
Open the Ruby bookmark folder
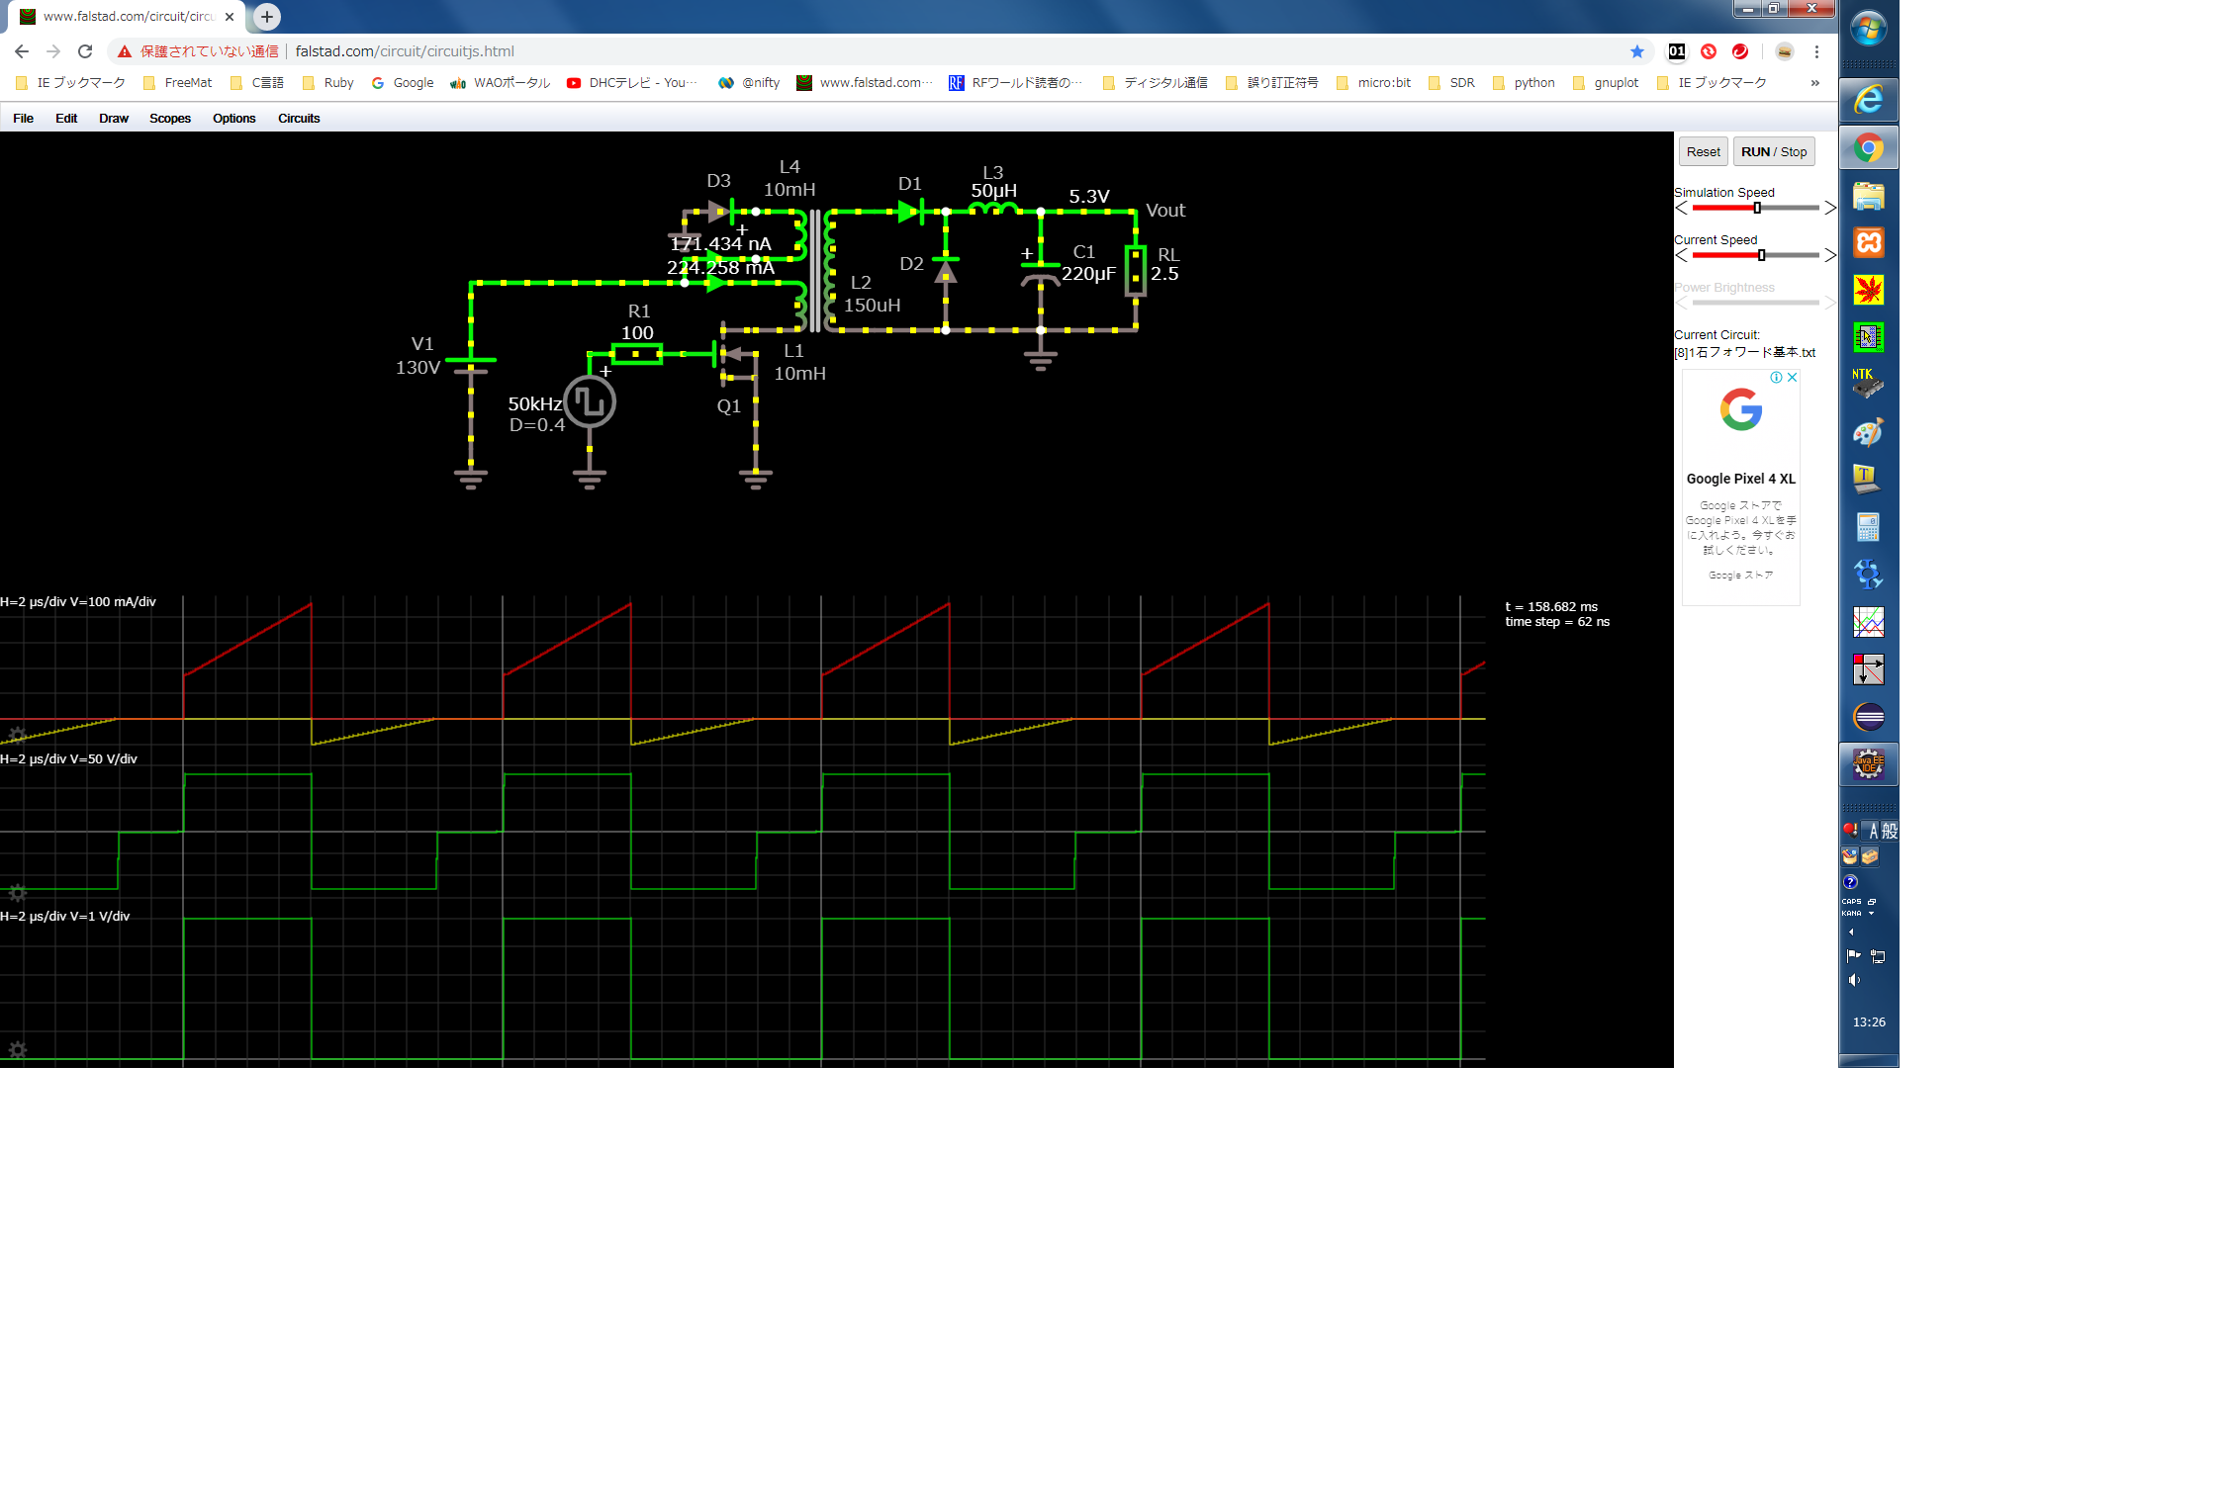pyautogui.click(x=328, y=83)
